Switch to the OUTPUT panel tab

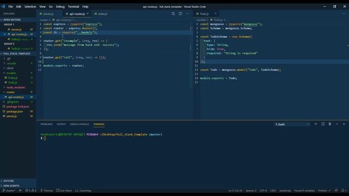click(x=61, y=124)
